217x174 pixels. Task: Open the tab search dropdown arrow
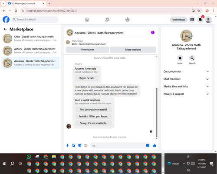pos(3,3)
